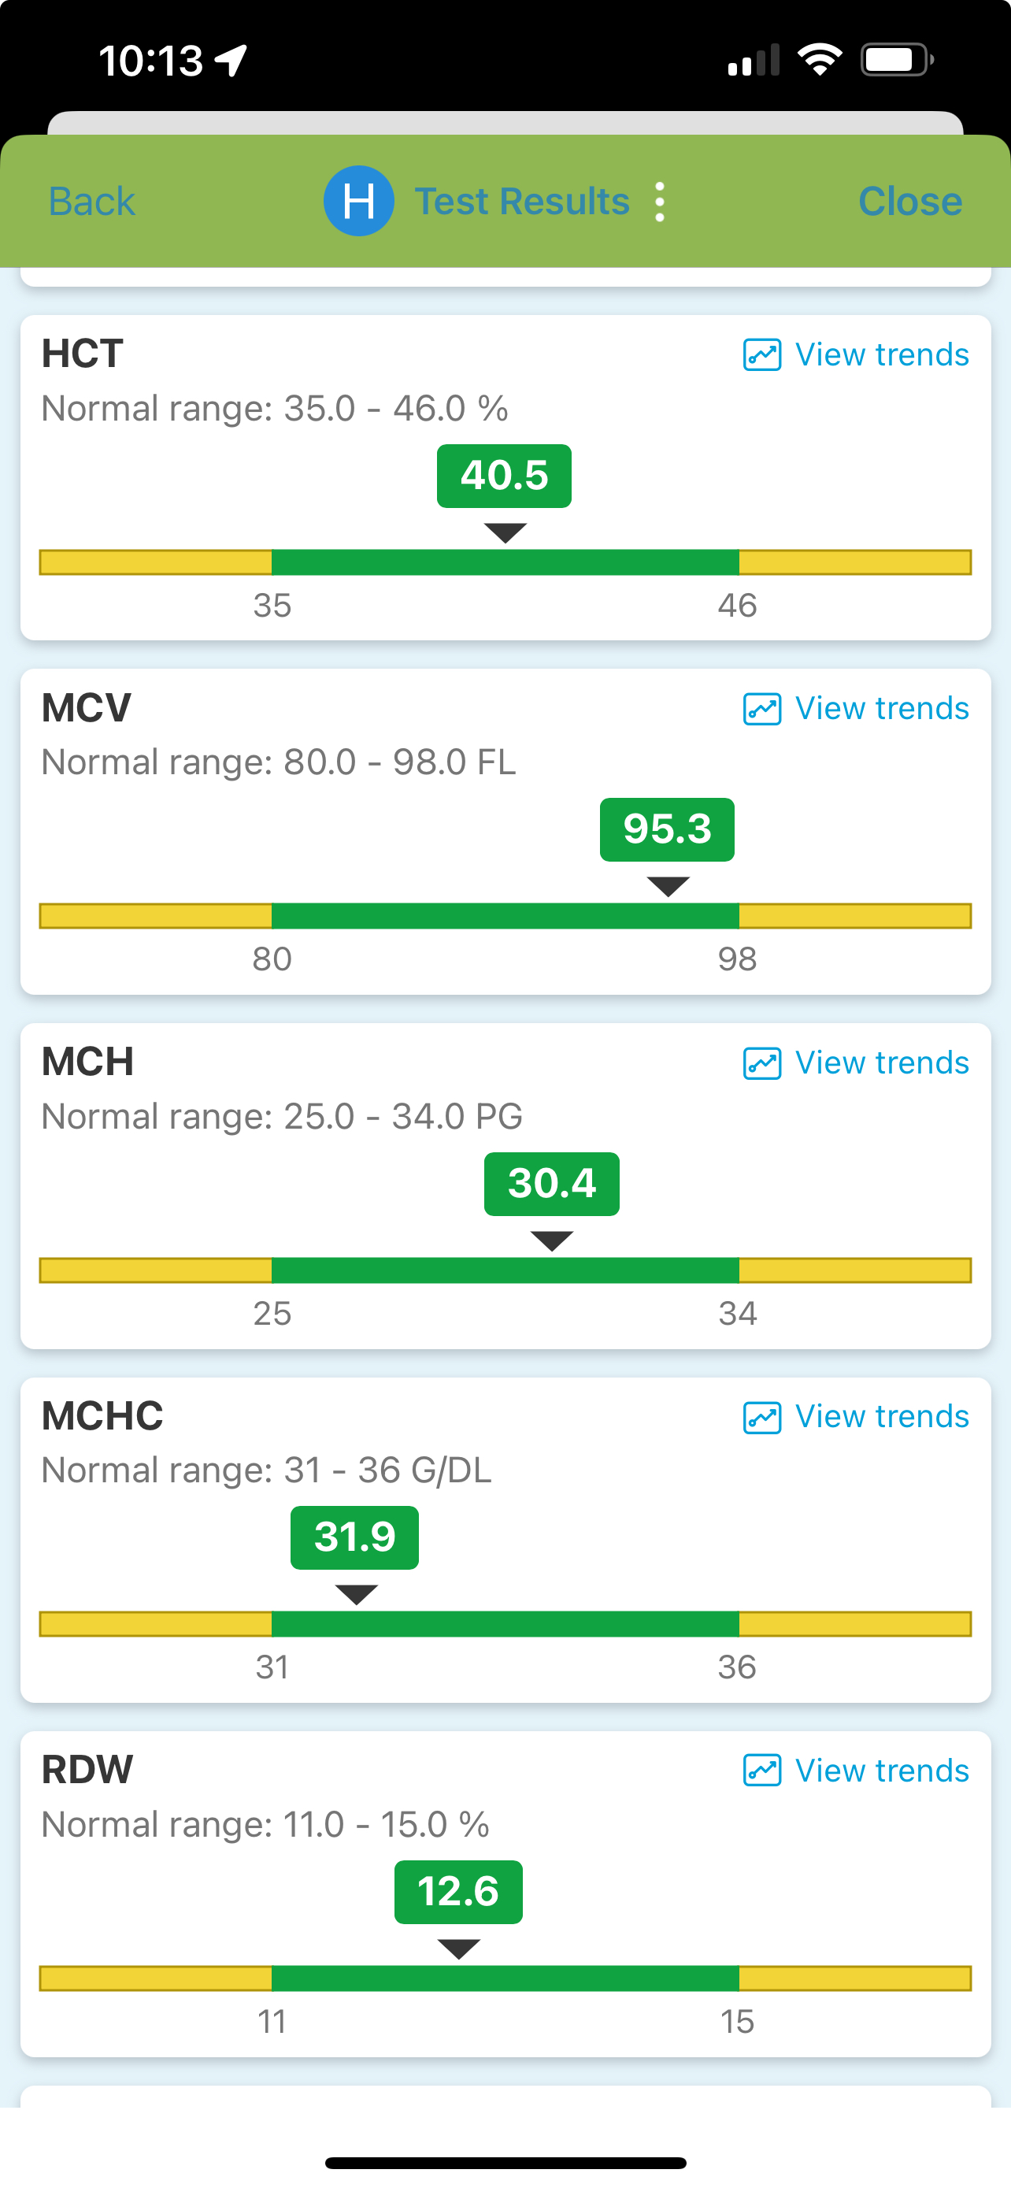The width and height of the screenshot is (1011, 2188).
Task: Tap the MCV trend chart icon
Action: pos(761,708)
